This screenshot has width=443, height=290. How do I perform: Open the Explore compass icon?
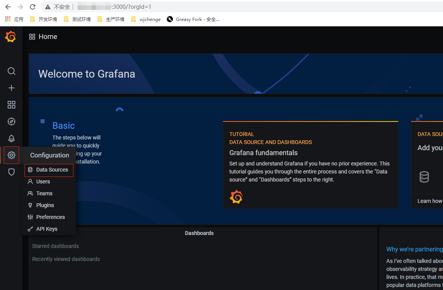[11, 122]
